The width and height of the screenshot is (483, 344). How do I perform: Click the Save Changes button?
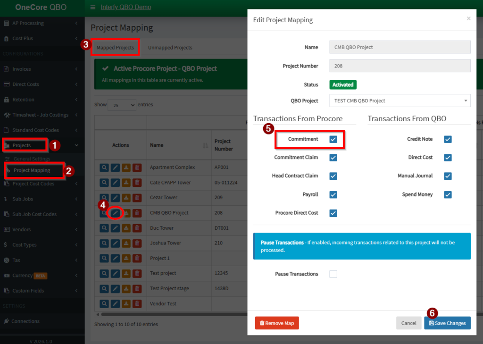[447, 323]
